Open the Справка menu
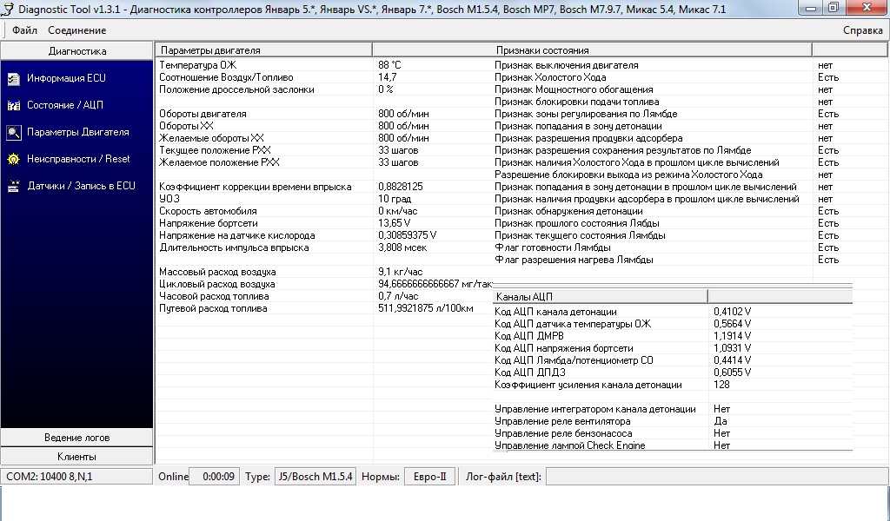The width and height of the screenshot is (890, 521). pos(862,30)
